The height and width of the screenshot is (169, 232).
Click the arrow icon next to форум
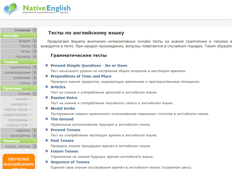pos(35,41)
